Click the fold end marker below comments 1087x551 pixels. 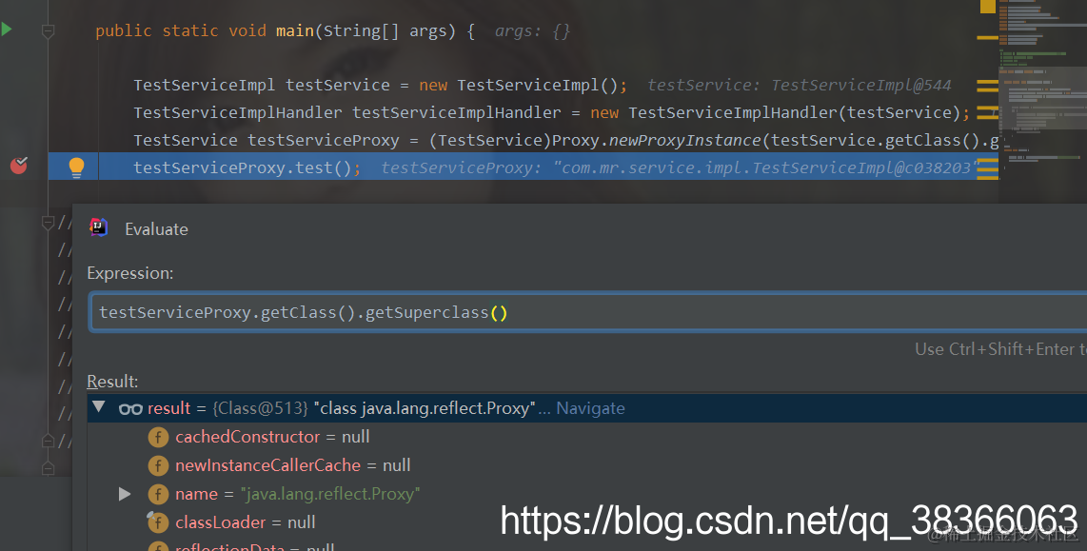(x=48, y=468)
